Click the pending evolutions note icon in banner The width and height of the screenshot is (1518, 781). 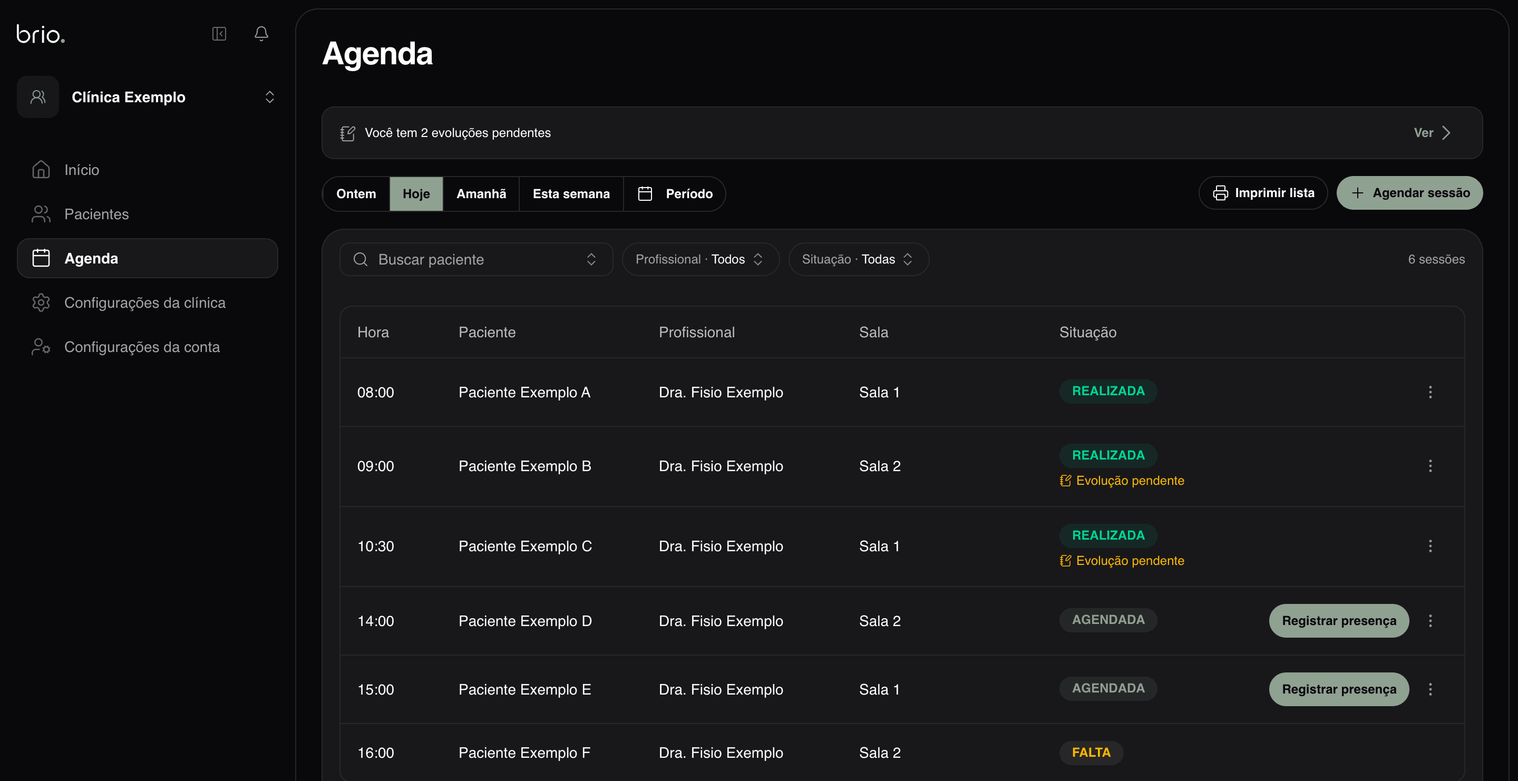pyautogui.click(x=348, y=133)
